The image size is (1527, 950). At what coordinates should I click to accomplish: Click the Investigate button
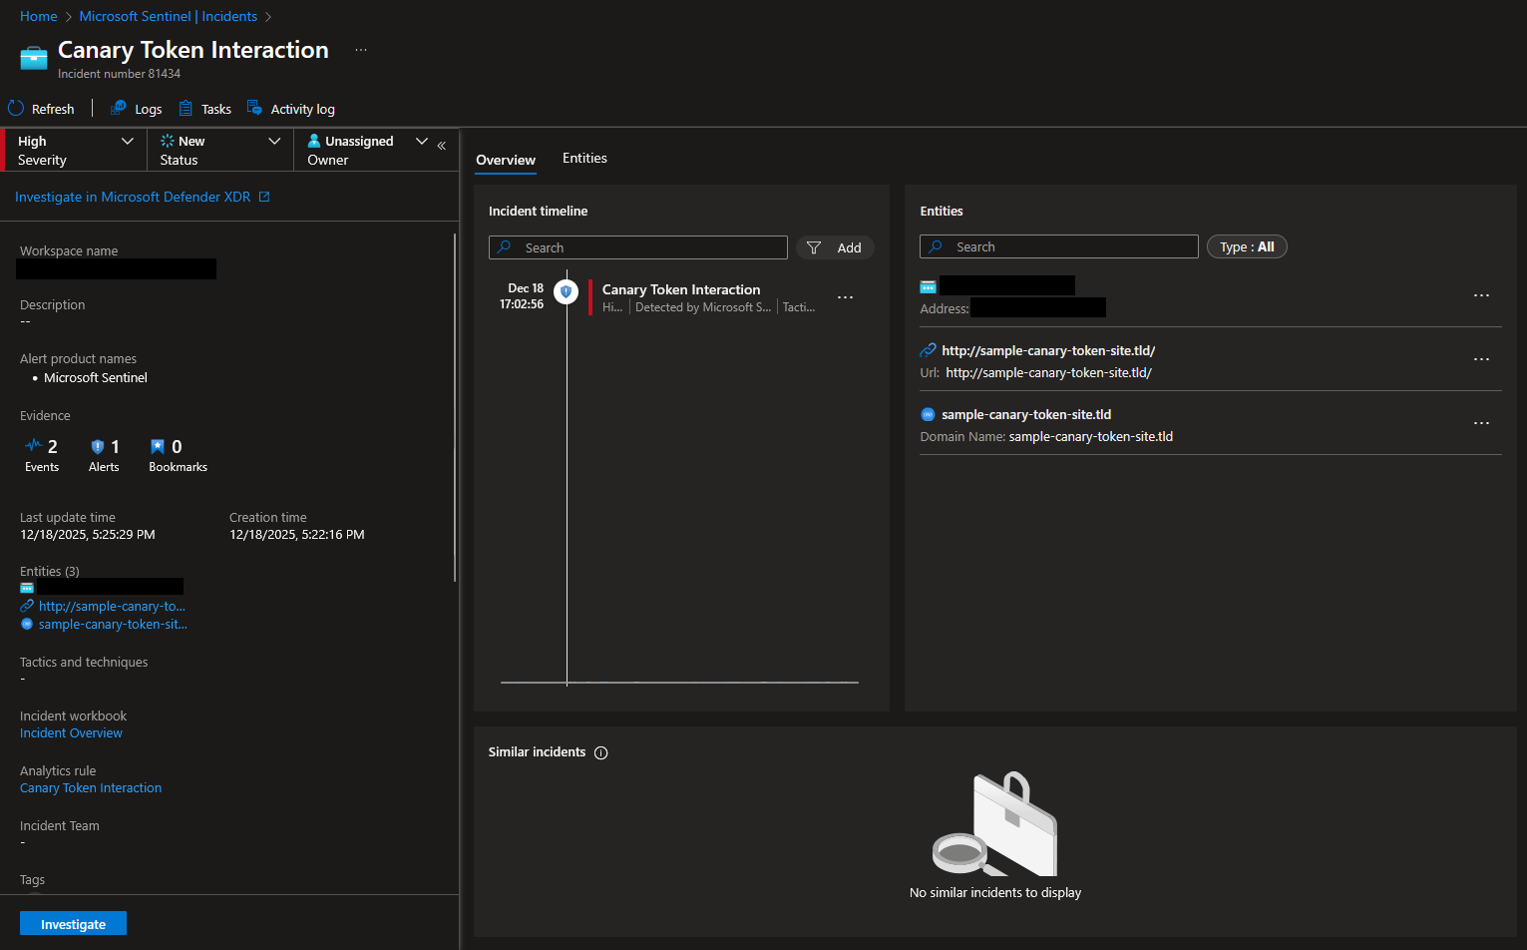73,924
